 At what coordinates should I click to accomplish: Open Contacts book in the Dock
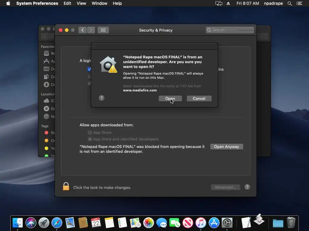[x=83, y=223]
